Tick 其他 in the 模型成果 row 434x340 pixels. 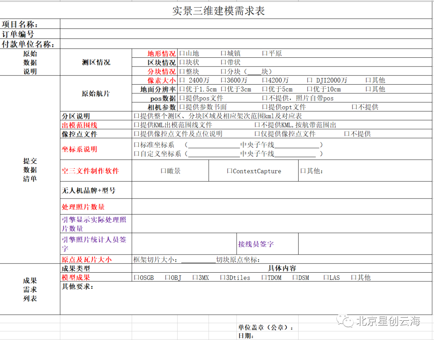tap(354, 277)
